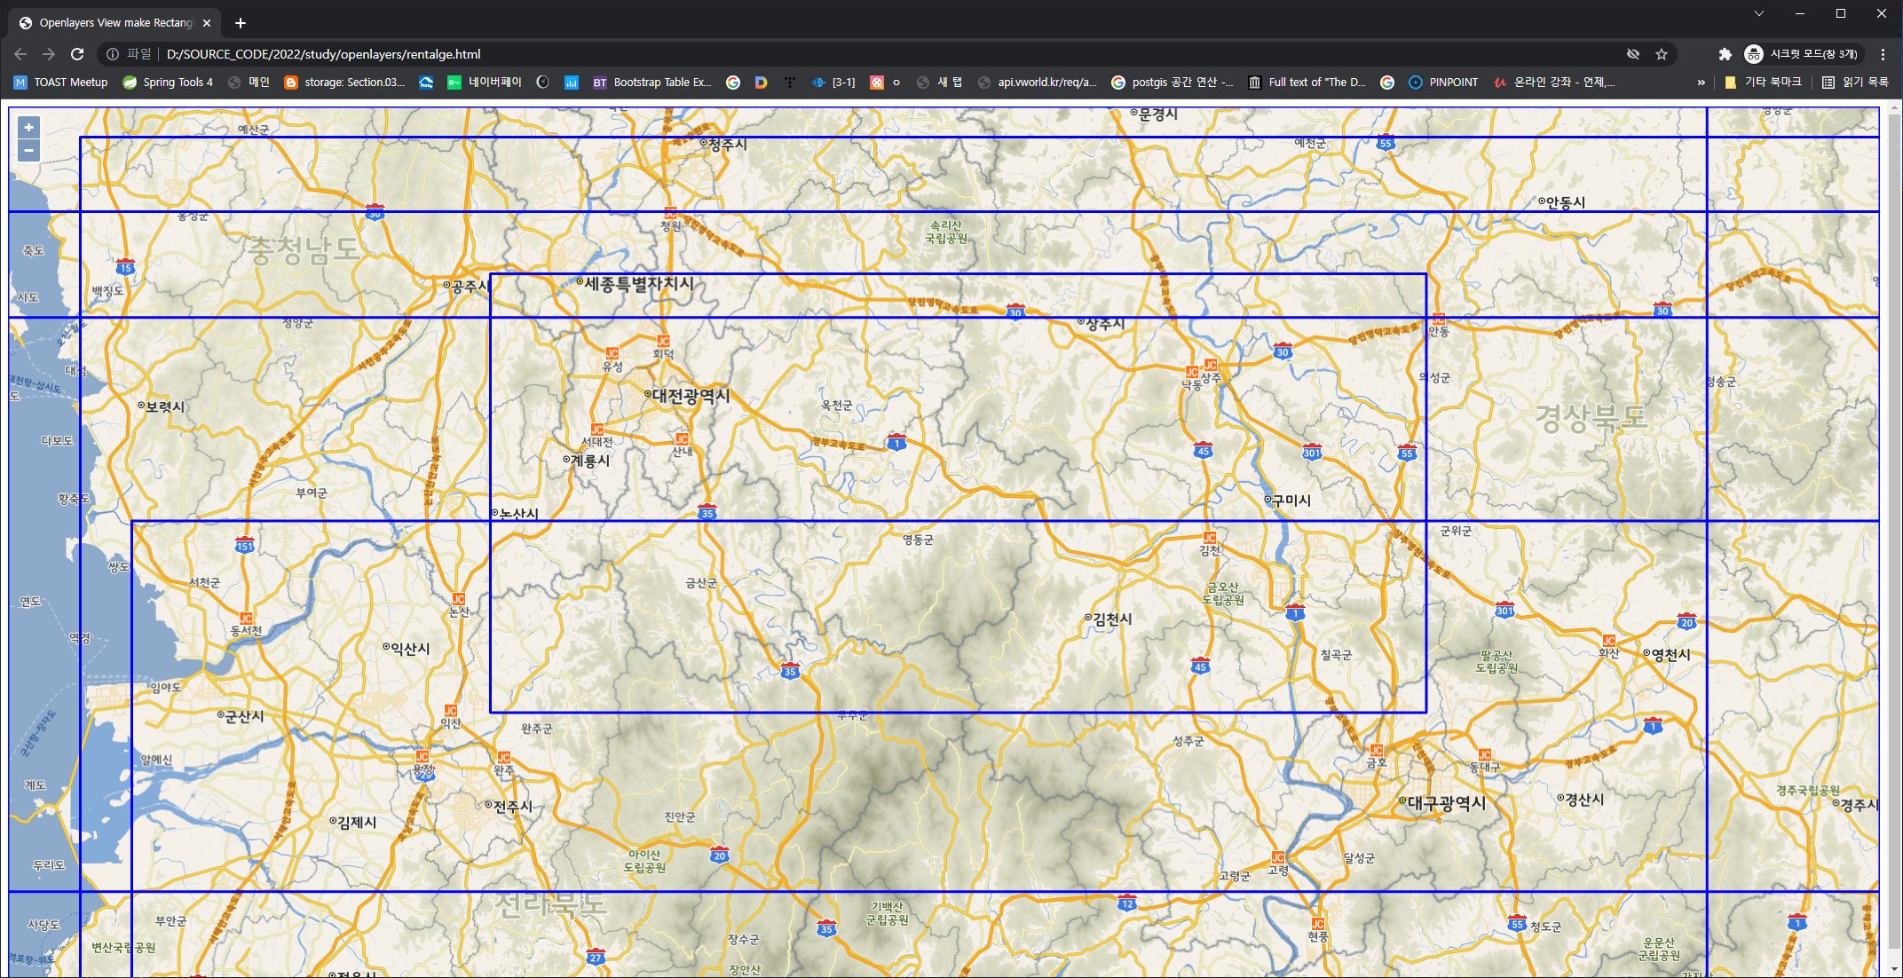The height and width of the screenshot is (978, 1903).
Task: Reload the current page
Action: click(77, 54)
